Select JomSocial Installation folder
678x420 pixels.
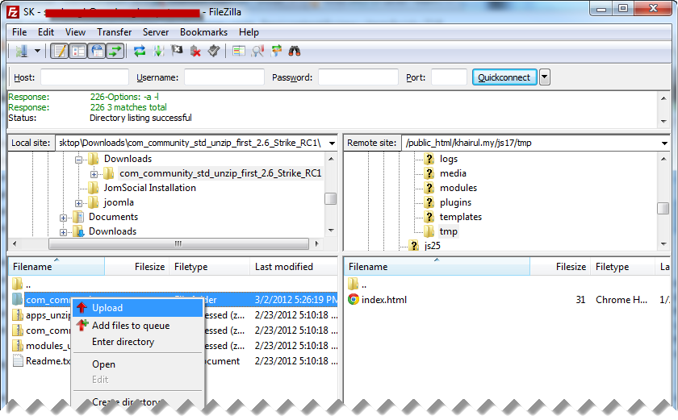point(149,188)
